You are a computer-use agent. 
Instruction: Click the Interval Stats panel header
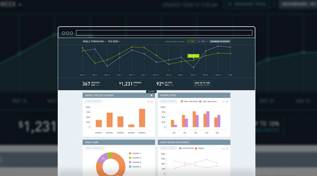[x=194, y=95]
